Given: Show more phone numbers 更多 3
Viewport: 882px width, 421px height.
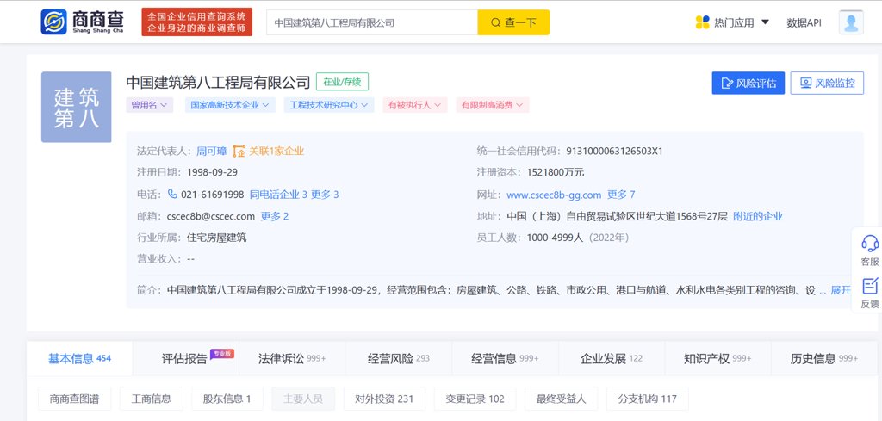Looking at the screenshot, I should point(325,195).
